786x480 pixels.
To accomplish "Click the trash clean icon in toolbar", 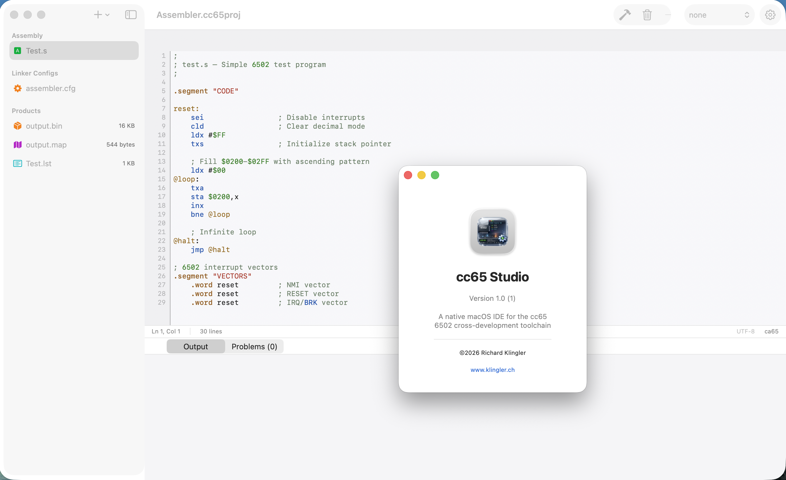I will point(647,15).
